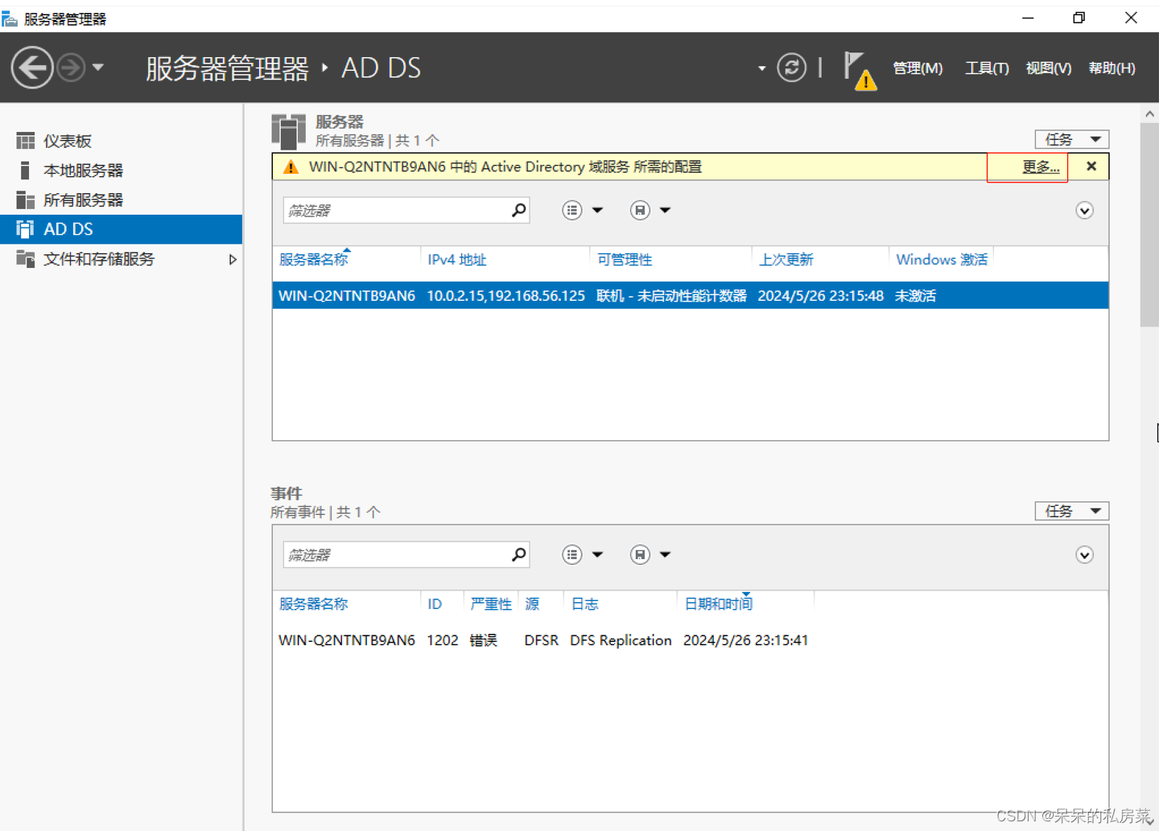The height and width of the screenshot is (831, 1163).
Task: Click the 所有服务器 icon
Action: tap(26, 200)
